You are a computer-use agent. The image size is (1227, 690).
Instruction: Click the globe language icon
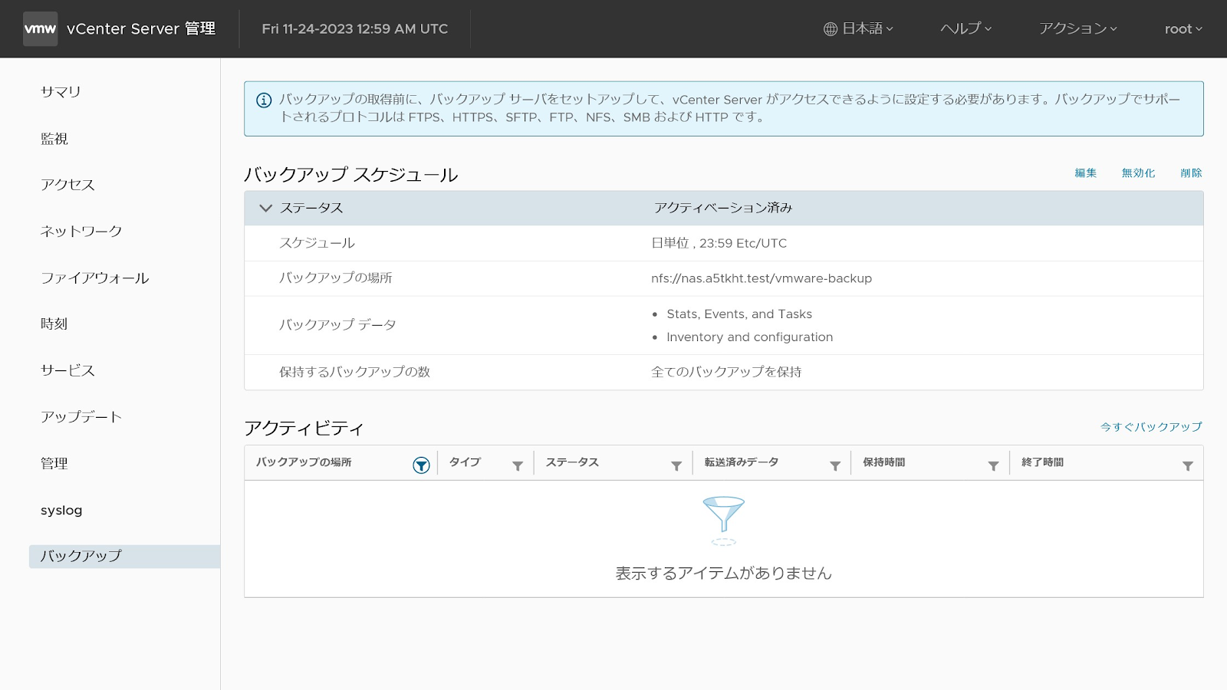[831, 29]
